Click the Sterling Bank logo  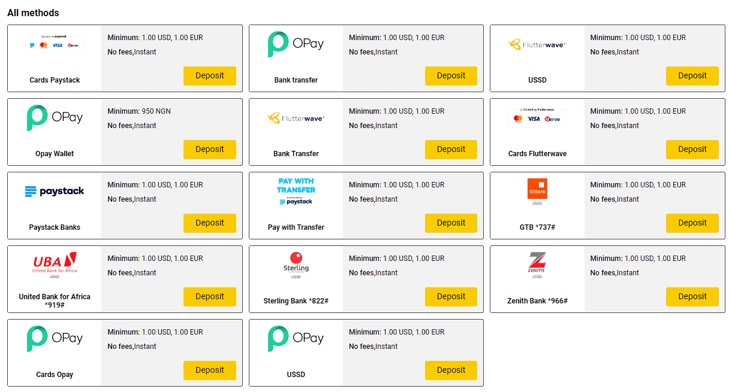pos(296,265)
